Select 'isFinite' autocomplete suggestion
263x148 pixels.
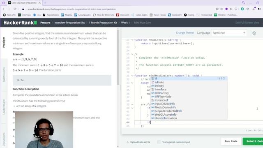[x=189, y=82]
